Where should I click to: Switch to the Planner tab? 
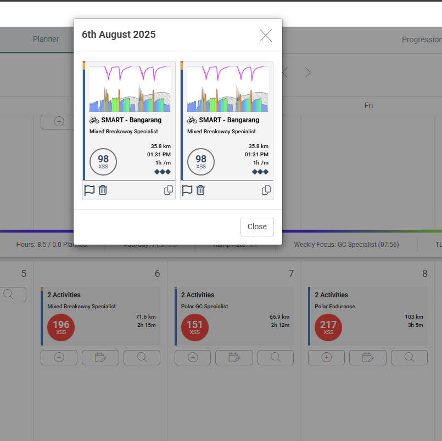46,39
